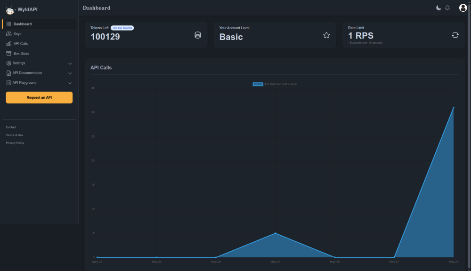Expand the Settings menu

(x=19, y=63)
